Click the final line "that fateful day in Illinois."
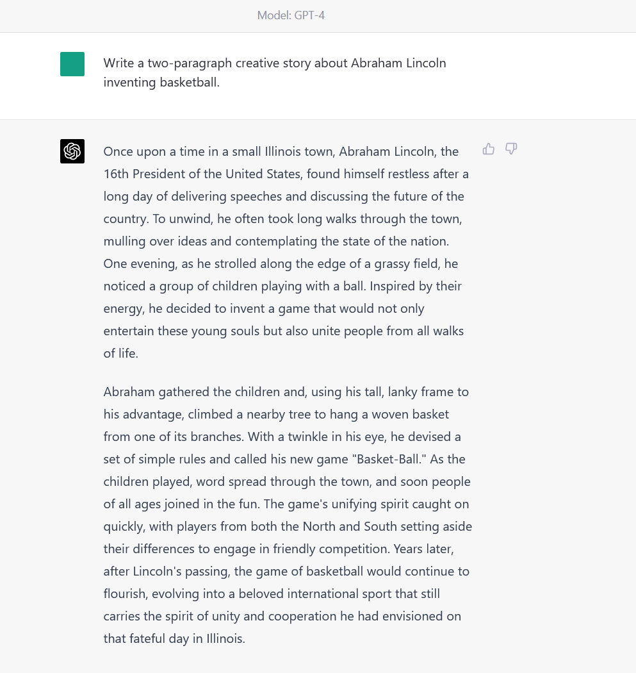 [x=174, y=638]
